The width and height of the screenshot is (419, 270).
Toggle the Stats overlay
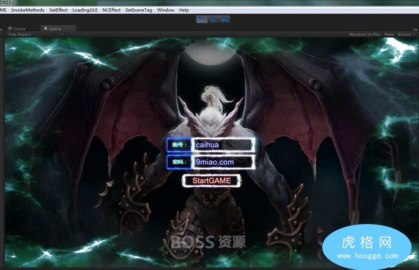pyautogui.click(x=389, y=34)
